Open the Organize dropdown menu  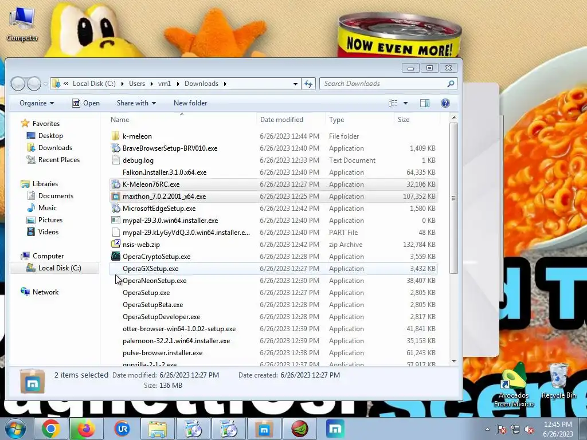point(37,103)
